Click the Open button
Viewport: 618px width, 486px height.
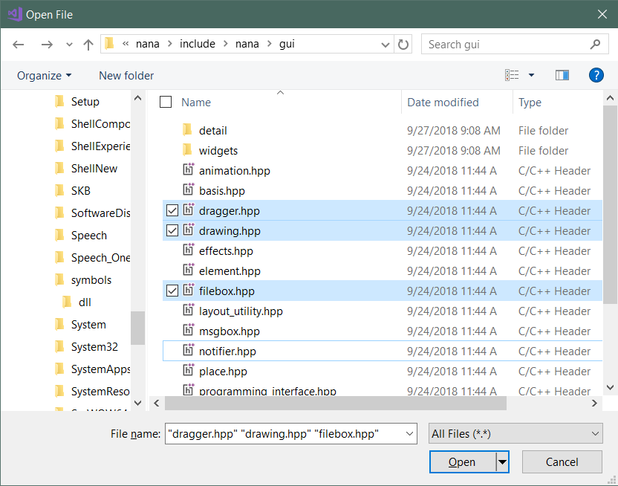point(463,461)
